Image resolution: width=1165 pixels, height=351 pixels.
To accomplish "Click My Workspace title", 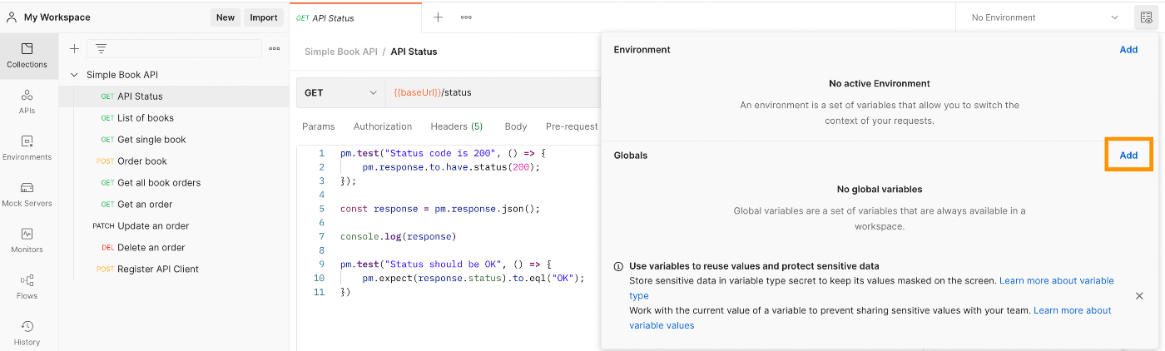I will point(57,17).
